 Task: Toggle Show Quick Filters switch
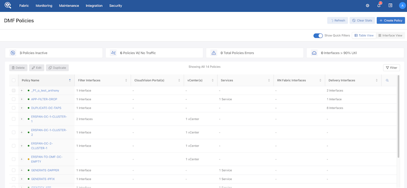[318, 35]
